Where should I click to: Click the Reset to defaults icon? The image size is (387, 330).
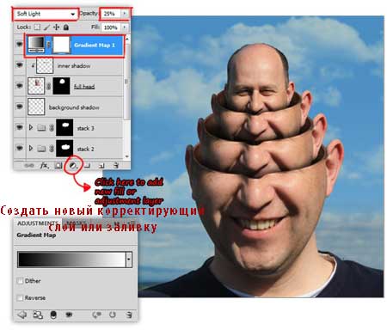(x=113, y=315)
